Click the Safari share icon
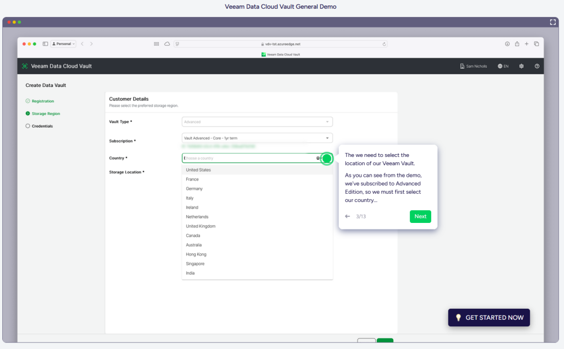 point(517,44)
